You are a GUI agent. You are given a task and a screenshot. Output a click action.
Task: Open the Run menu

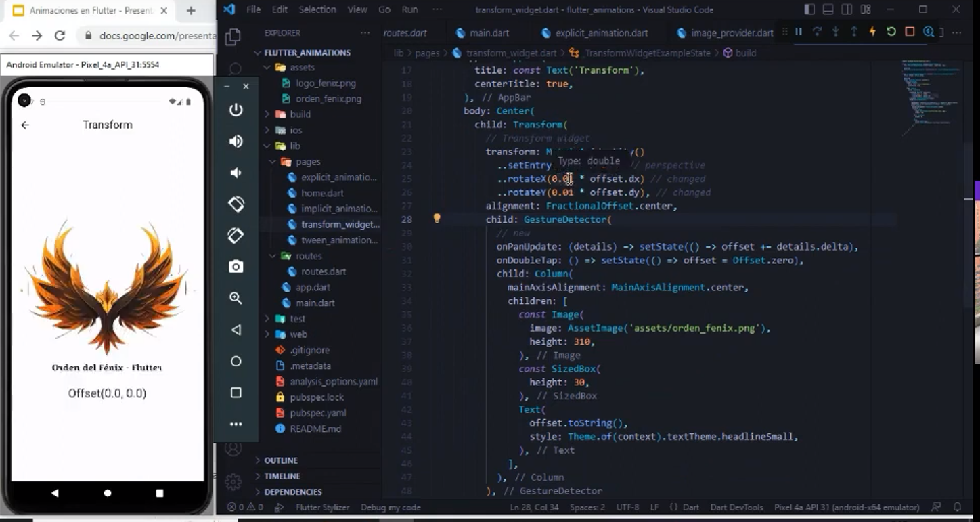tap(408, 9)
